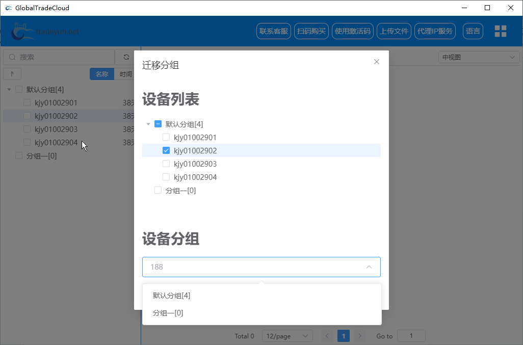
Task: Click the upward arrow icon under the search bar
Action: tap(12, 73)
